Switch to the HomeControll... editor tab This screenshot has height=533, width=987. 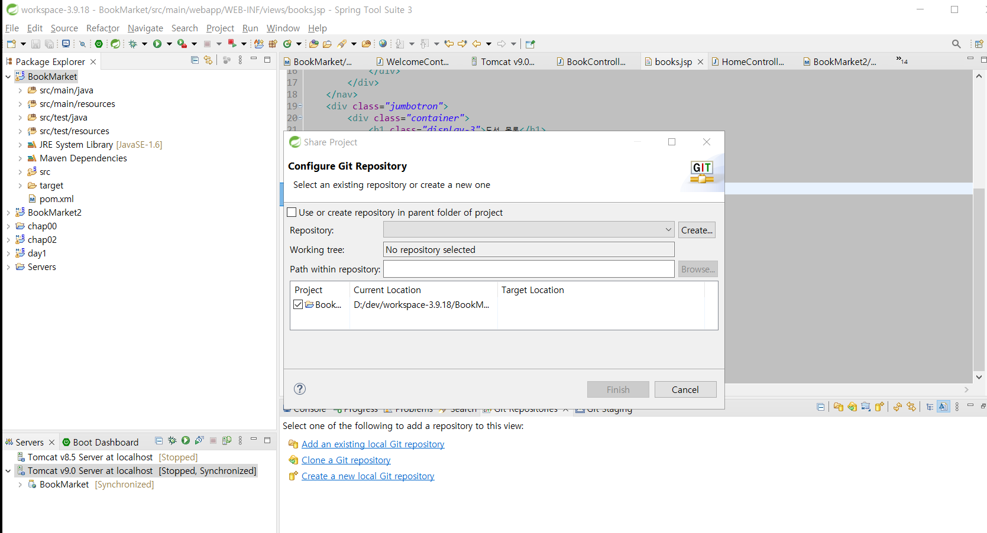748,61
